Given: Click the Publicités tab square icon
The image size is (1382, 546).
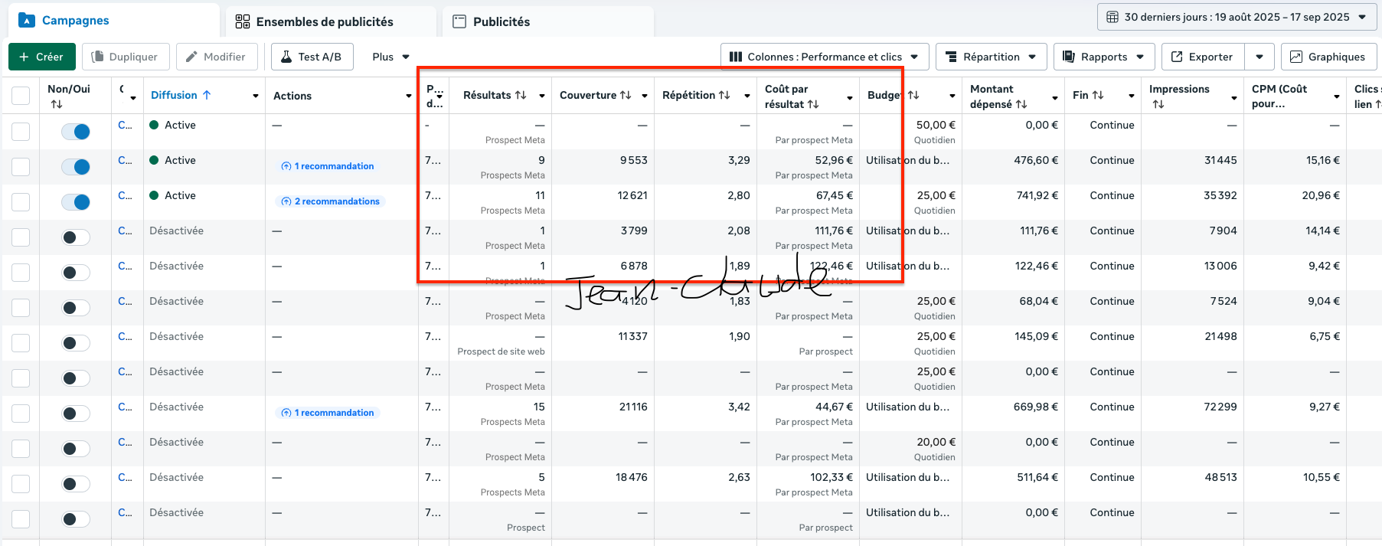Looking at the screenshot, I should pos(459,21).
